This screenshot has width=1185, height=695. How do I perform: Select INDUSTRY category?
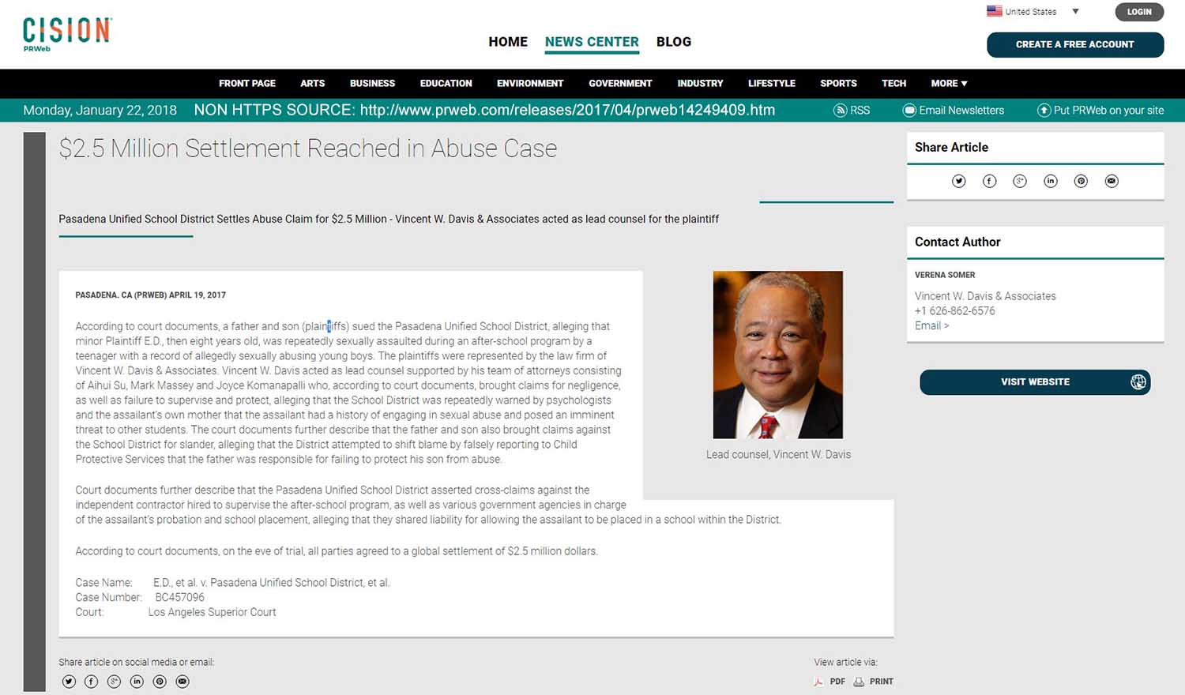[700, 83]
